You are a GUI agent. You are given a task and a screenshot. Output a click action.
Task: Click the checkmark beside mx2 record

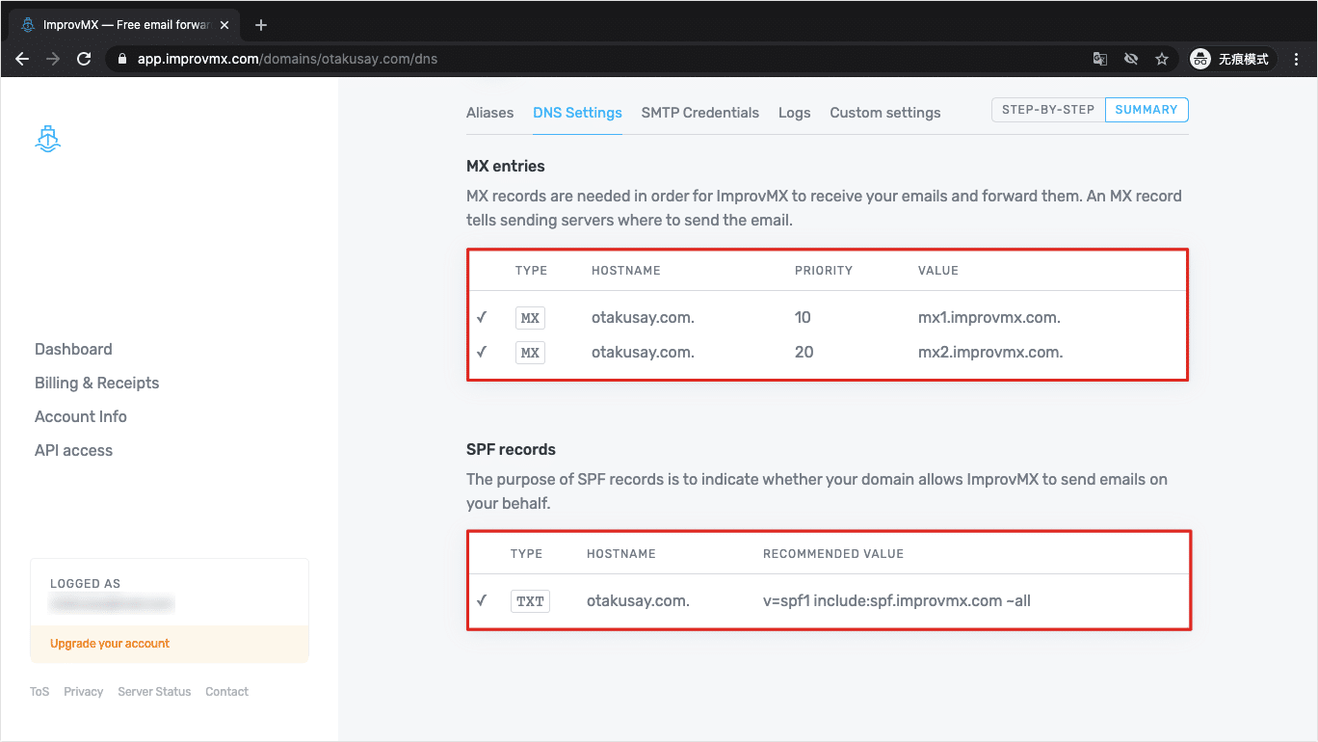(482, 352)
